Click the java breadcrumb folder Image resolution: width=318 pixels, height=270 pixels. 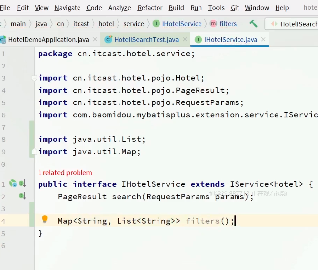pyautogui.click(x=41, y=24)
